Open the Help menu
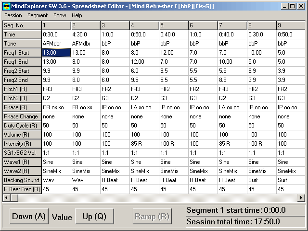This screenshot has height=231, width=308. [x=77, y=15]
